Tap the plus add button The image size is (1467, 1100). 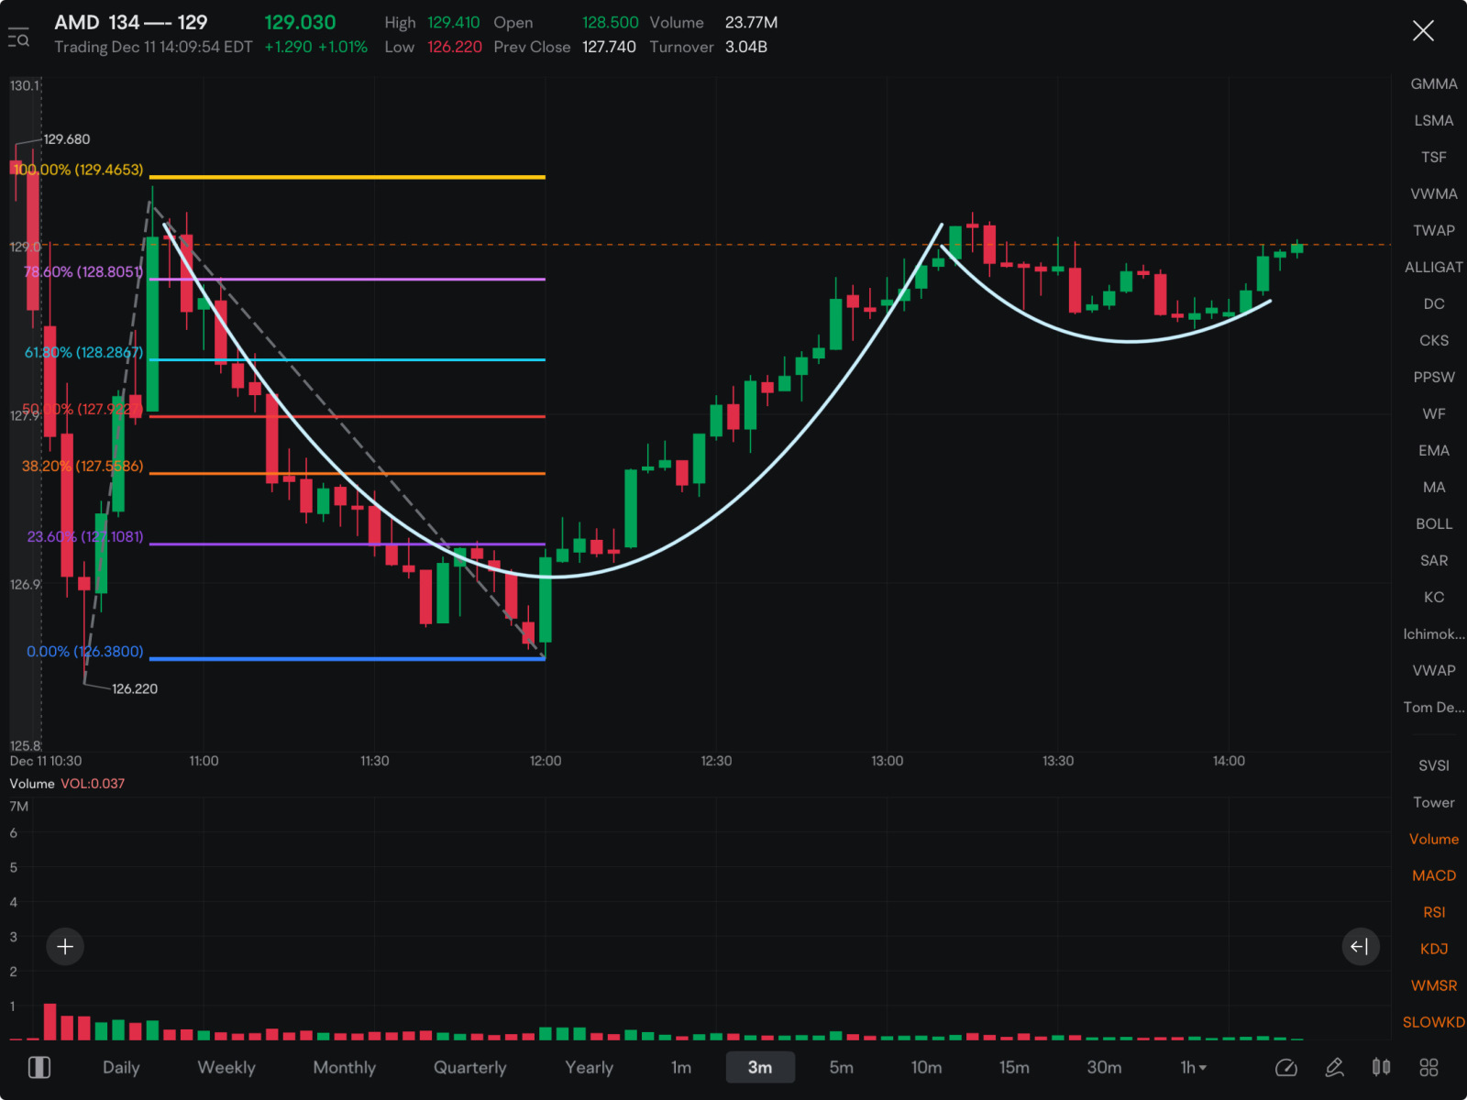click(65, 946)
